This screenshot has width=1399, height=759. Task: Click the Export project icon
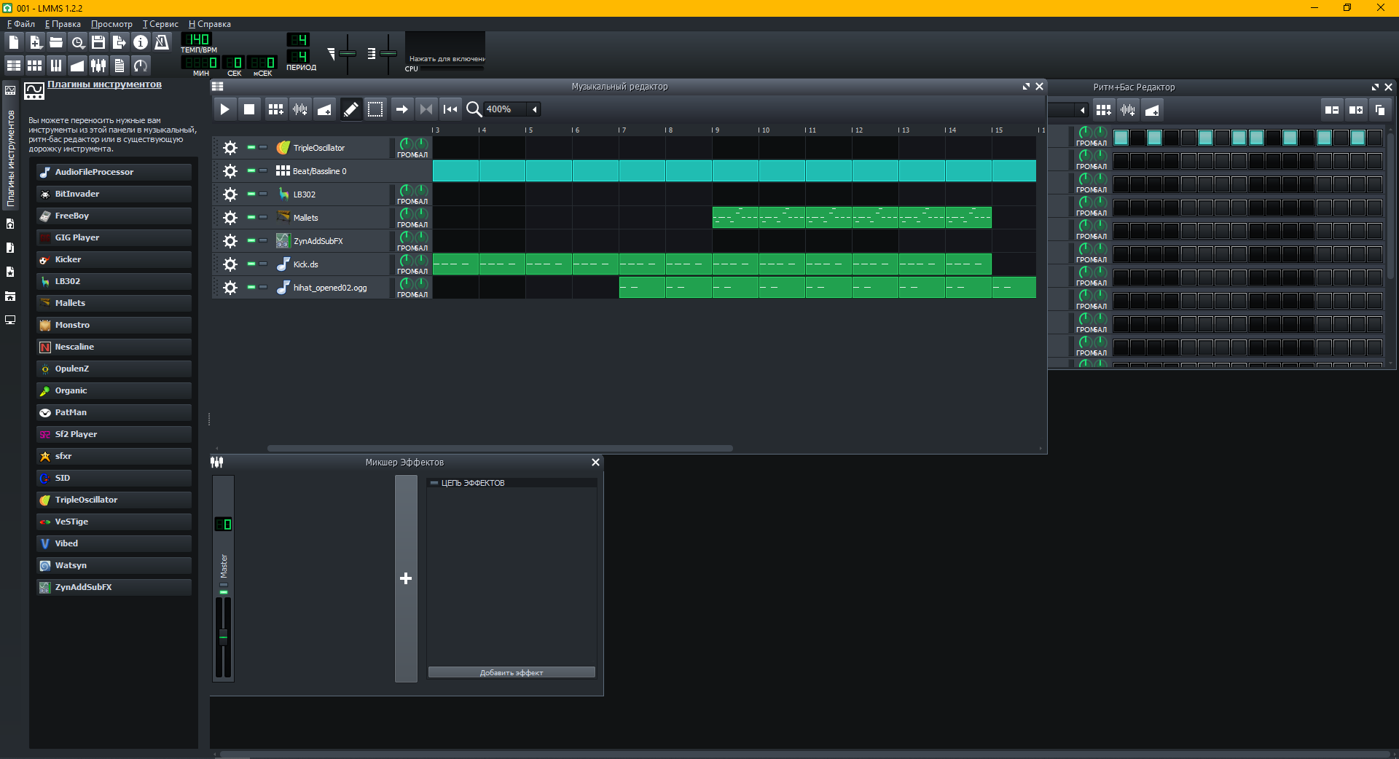tap(119, 42)
